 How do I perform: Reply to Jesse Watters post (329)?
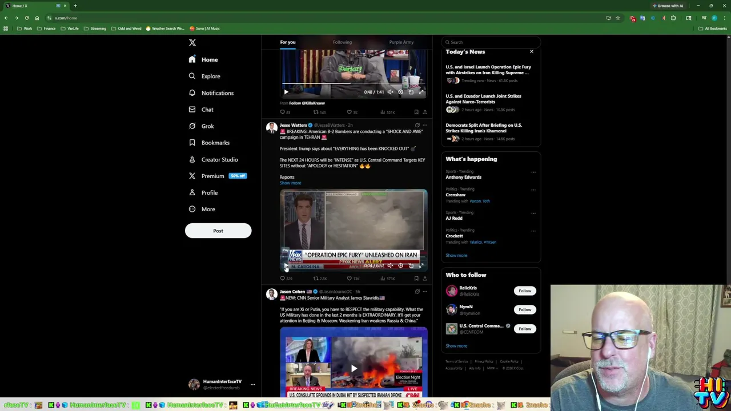[286, 279]
